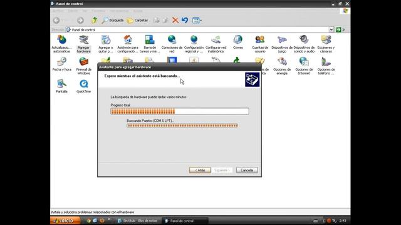The height and width of the screenshot is (225, 401).
Task: Open the Inicio start button
Action: coord(65,221)
